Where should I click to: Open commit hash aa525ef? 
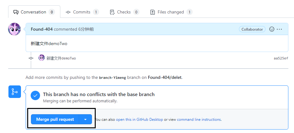(281, 58)
